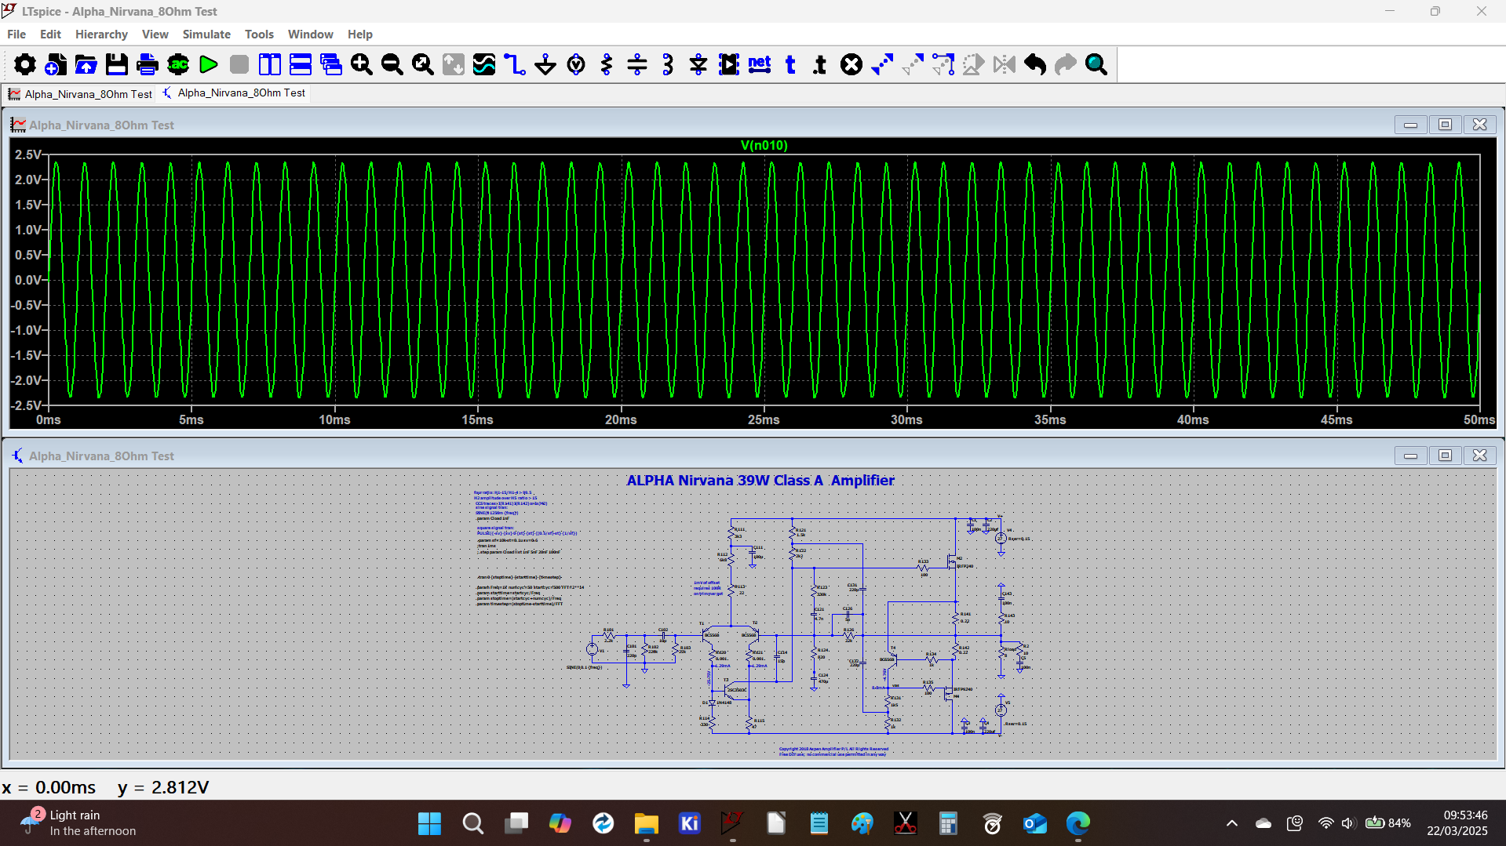Open Windows taskbar Search

click(472, 823)
